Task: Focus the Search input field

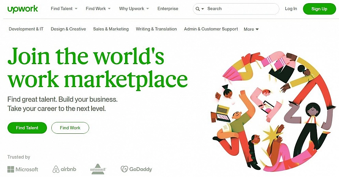Action: (241, 9)
